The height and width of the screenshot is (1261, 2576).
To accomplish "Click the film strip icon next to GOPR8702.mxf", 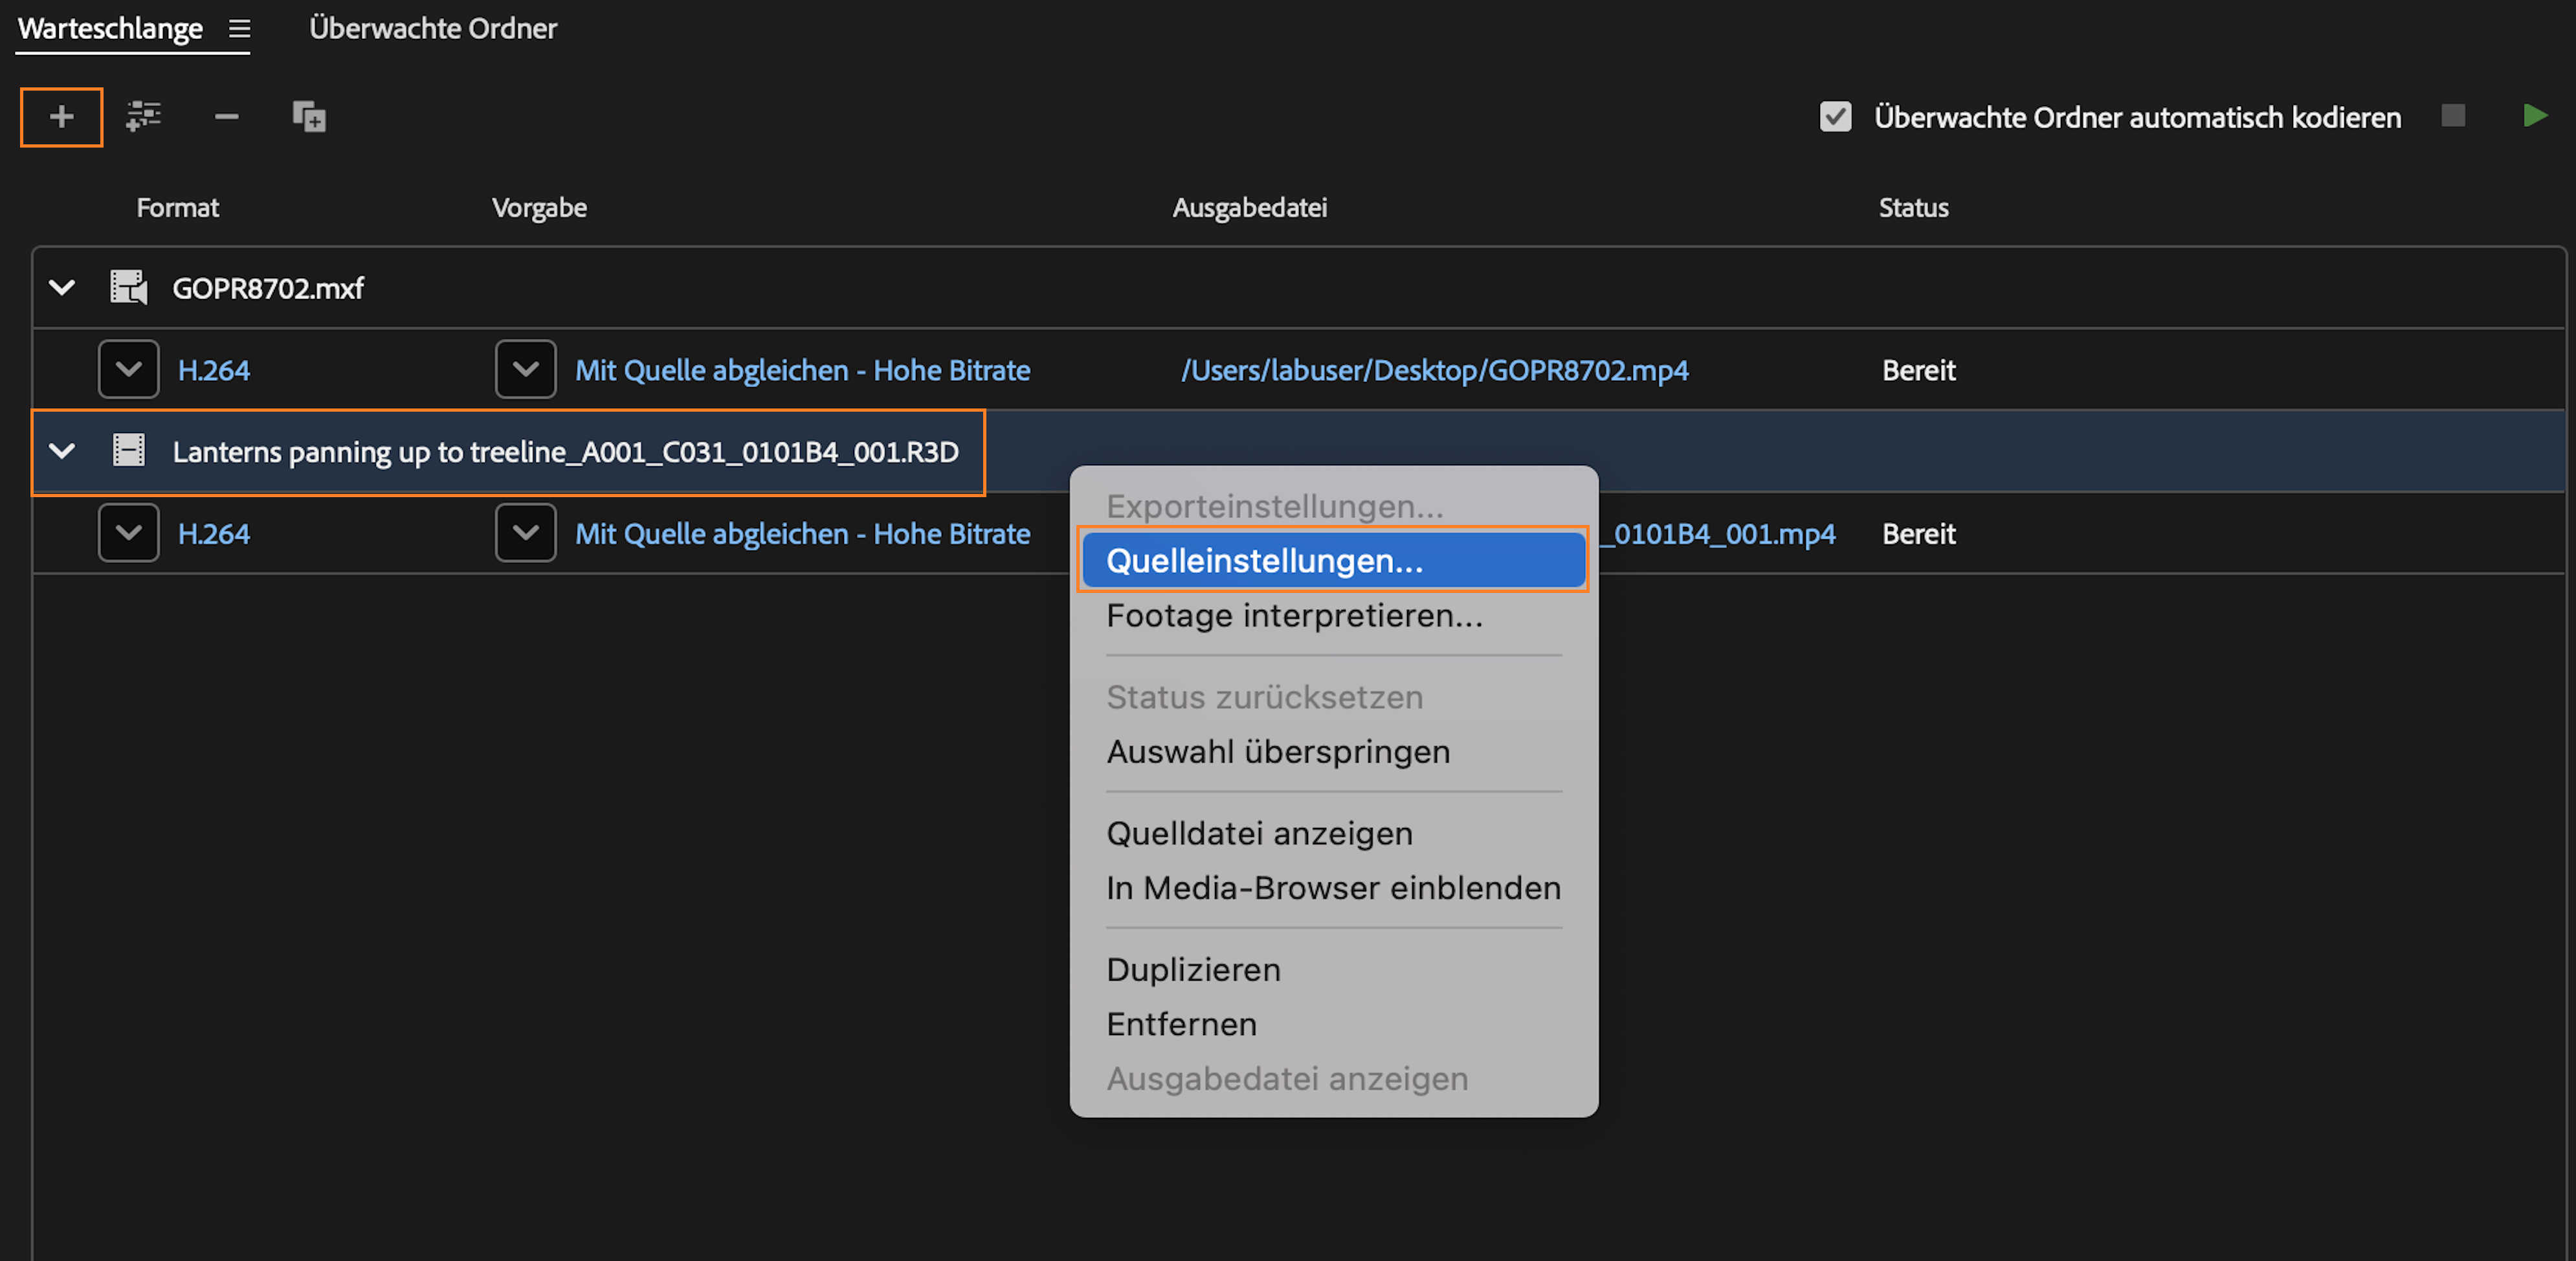I will [x=128, y=287].
